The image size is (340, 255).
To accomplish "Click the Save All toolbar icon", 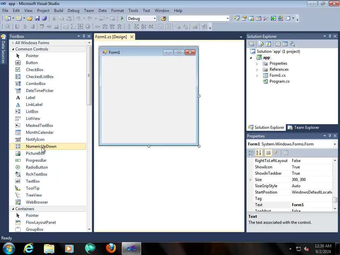I will coord(45,19).
